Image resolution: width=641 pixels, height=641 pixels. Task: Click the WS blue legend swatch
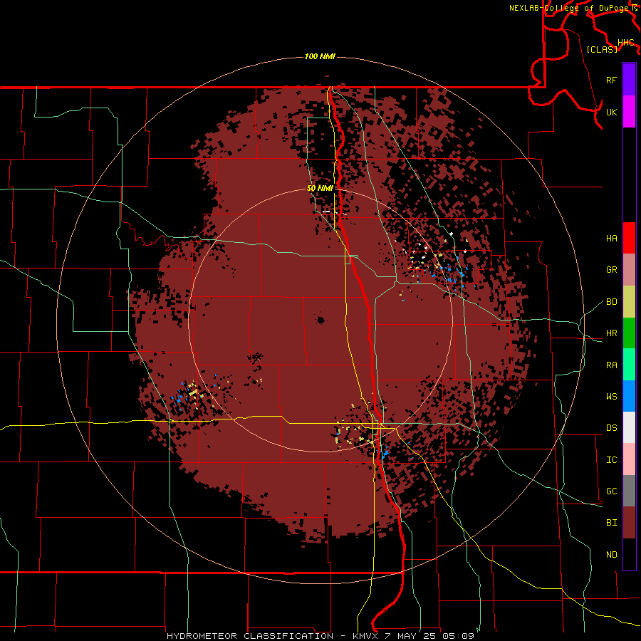coord(629,396)
